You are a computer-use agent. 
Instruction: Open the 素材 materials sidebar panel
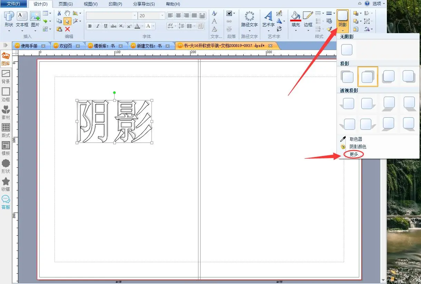6,113
